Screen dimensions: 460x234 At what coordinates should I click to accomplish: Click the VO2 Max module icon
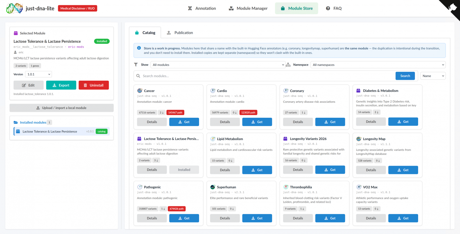359,187
